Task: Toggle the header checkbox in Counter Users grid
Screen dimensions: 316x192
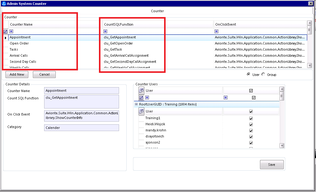Action: (x=251, y=90)
